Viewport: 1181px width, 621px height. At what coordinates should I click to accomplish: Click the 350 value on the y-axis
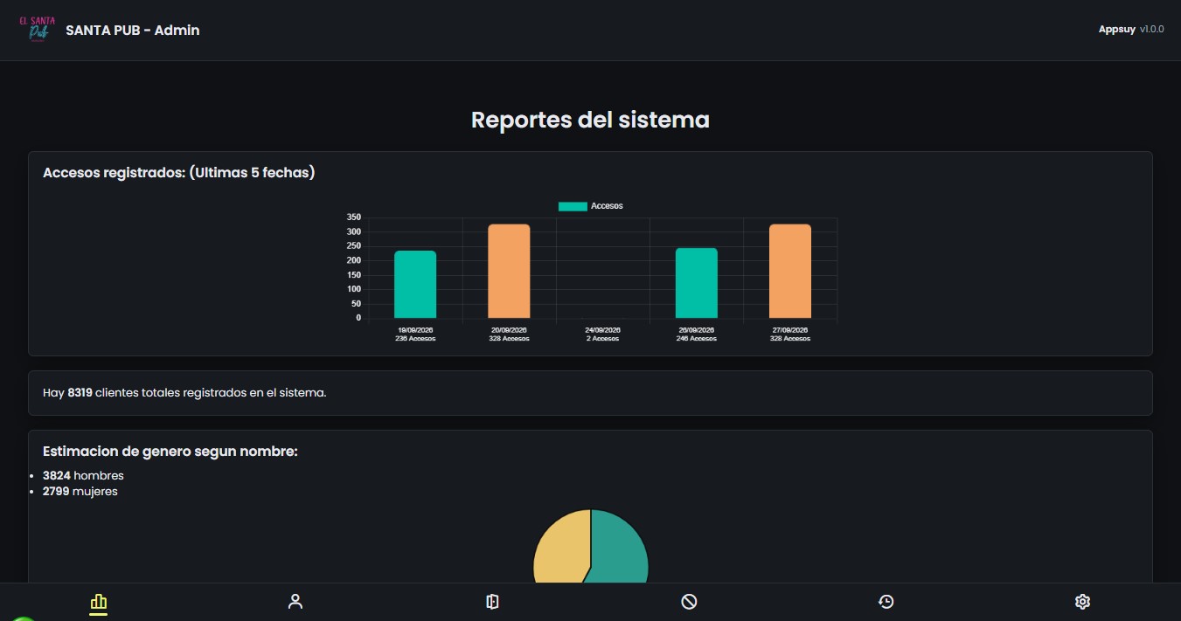point(354,217)
